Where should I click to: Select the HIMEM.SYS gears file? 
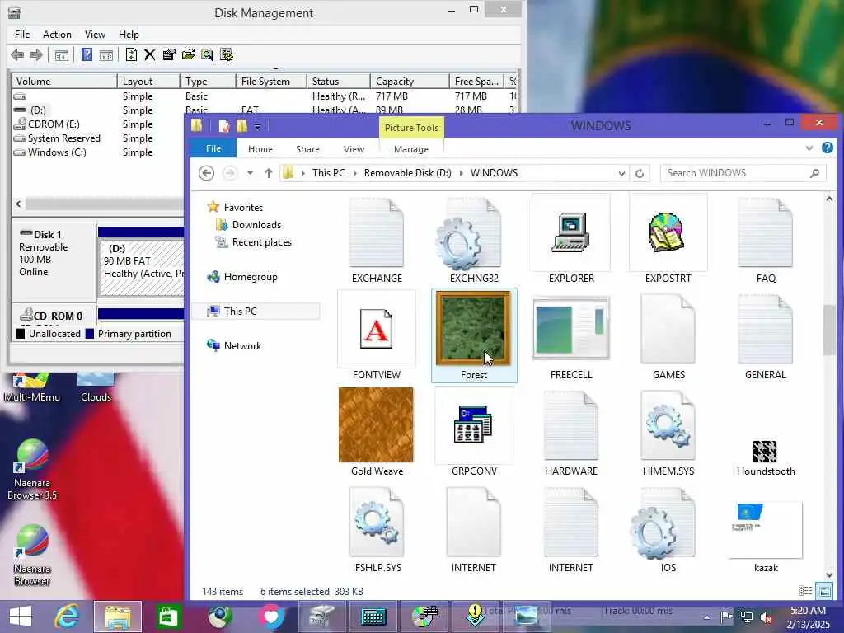coord(668,432)
